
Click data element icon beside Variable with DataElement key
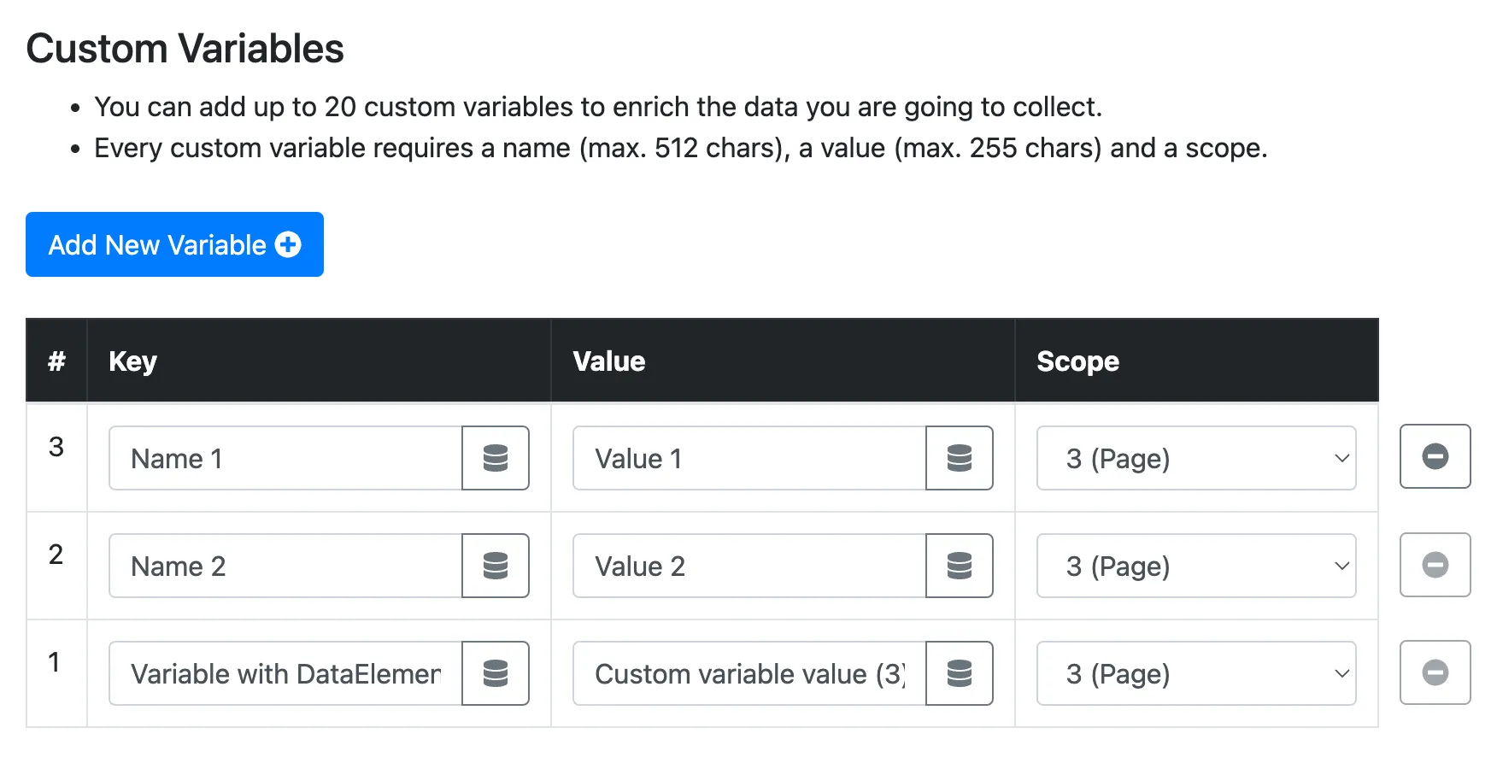point(496,673)
